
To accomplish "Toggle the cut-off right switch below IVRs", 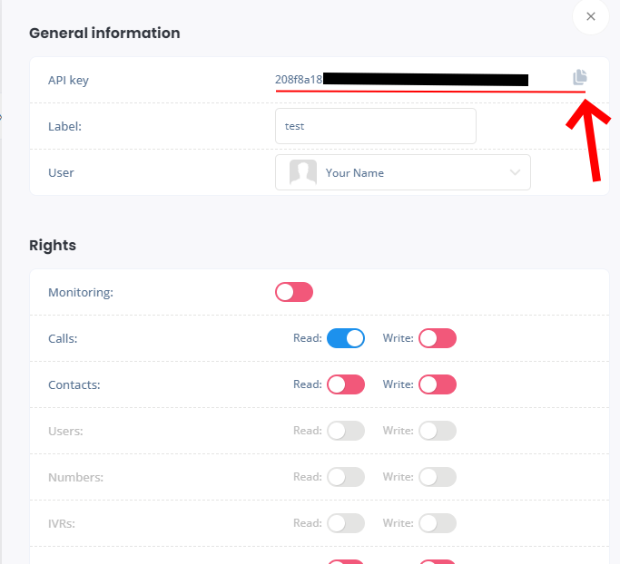I will point(438,561).
